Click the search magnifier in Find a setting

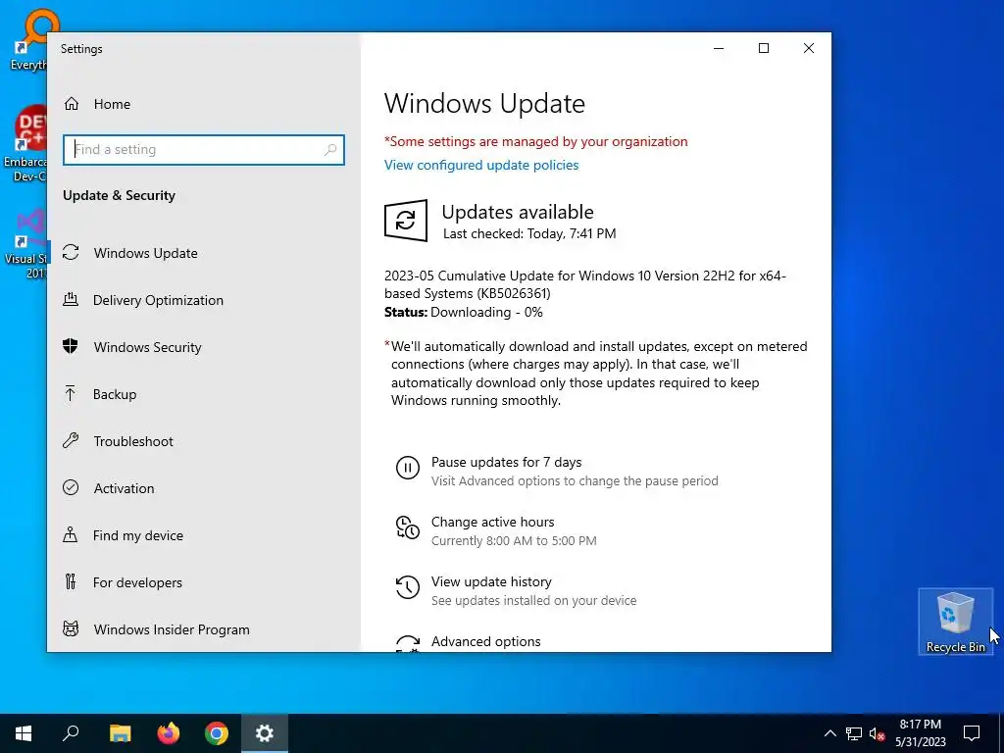click(330, 150)
